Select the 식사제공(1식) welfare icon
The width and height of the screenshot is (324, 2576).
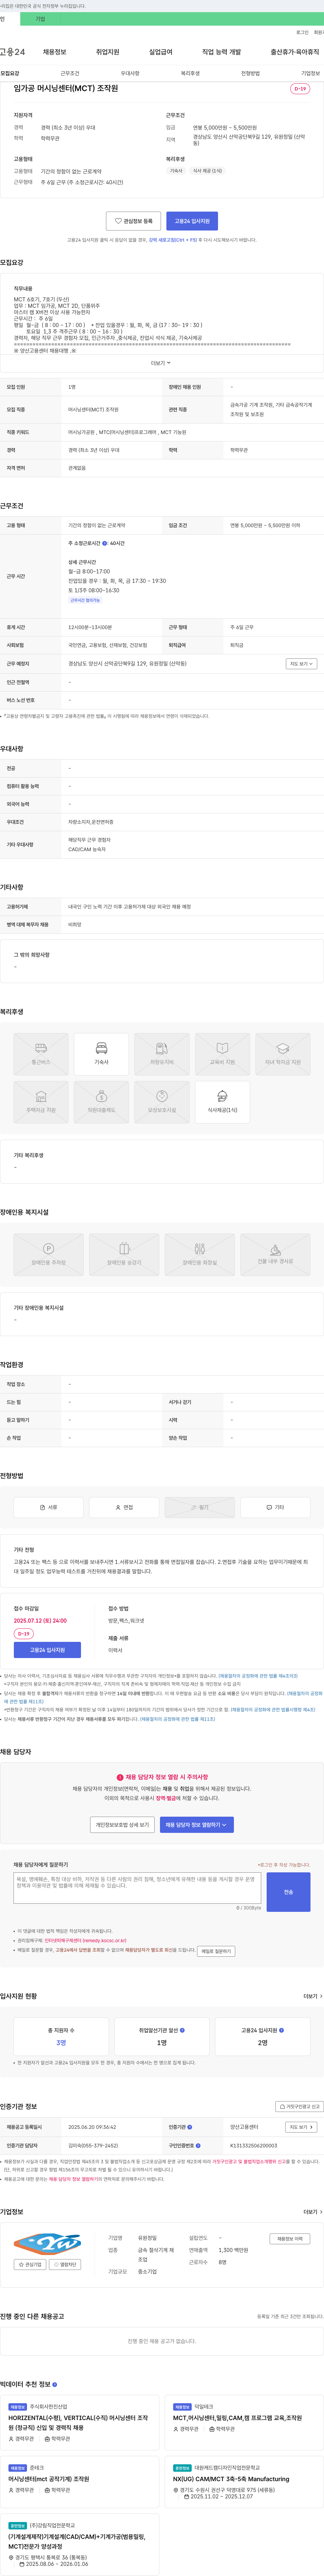pos(222,1102)
